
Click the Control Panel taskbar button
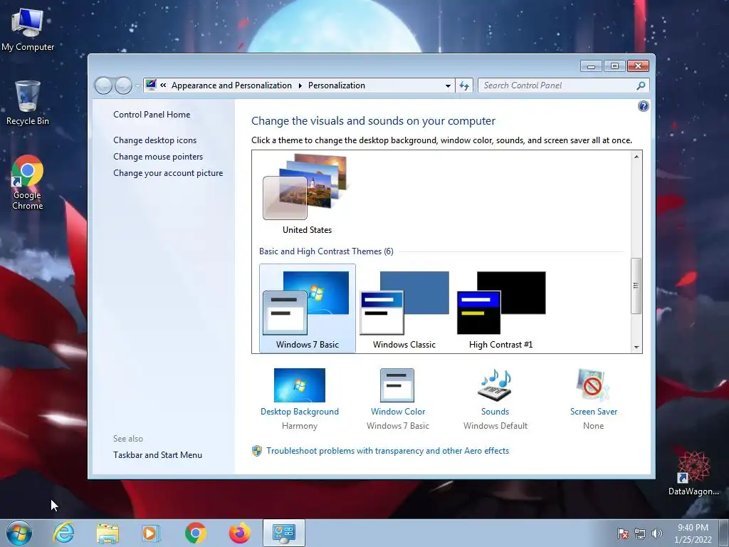tap(284, 533)
